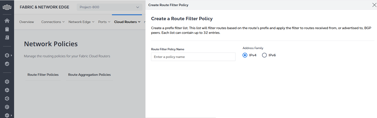Click the Equinix logo in the sidebar
The image size is (377, 118).
[7, 7]
